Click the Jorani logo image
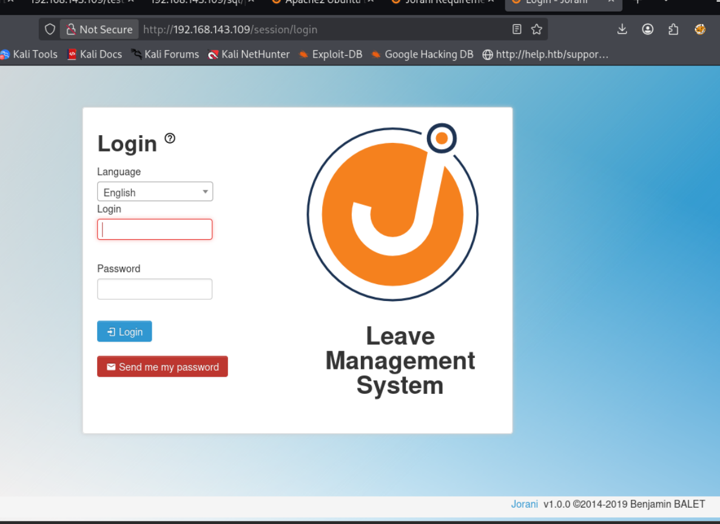 [392, 212]
